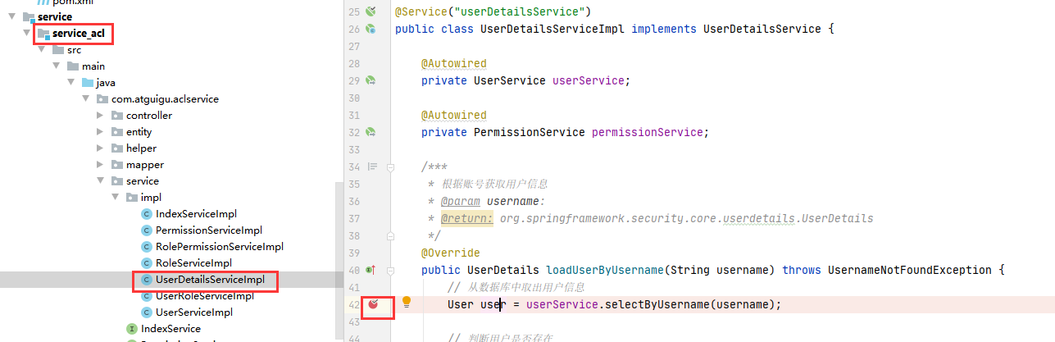Click the loadUserByUsername method name
Screen dimensions: 1055x342
(604, 270)
